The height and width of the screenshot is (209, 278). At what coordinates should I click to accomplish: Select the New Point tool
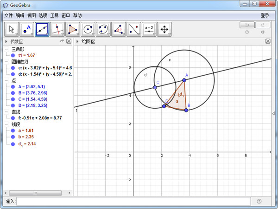click(28, 30)
